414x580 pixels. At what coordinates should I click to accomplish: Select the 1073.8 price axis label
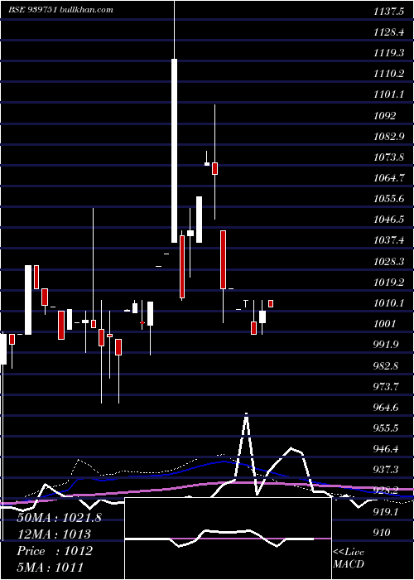point(388,157)
